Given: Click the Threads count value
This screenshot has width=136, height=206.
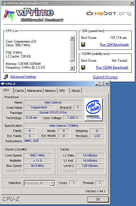Looking at the screenshot, I should [x=100, y=183].
